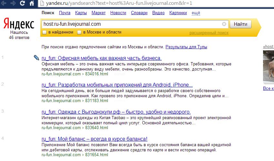Viewport: 274px width, 161px height.
Task: Open result 'Мой баланс – всегда в курсе баланса!'
Action: (94, 139)
